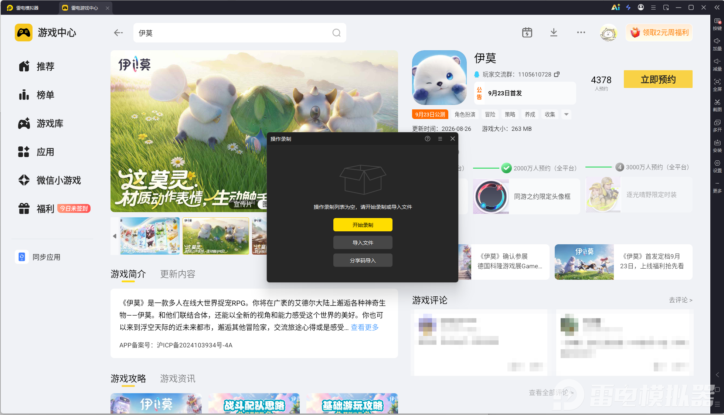Copy the player group number icon
This screenshot has height=415, width=724.
pyautogui.click(x=557, y=74)
